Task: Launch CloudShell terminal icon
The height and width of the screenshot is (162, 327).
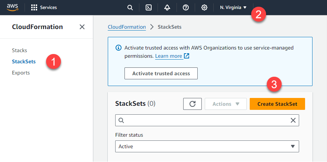Action: click(x=149, y=7)
